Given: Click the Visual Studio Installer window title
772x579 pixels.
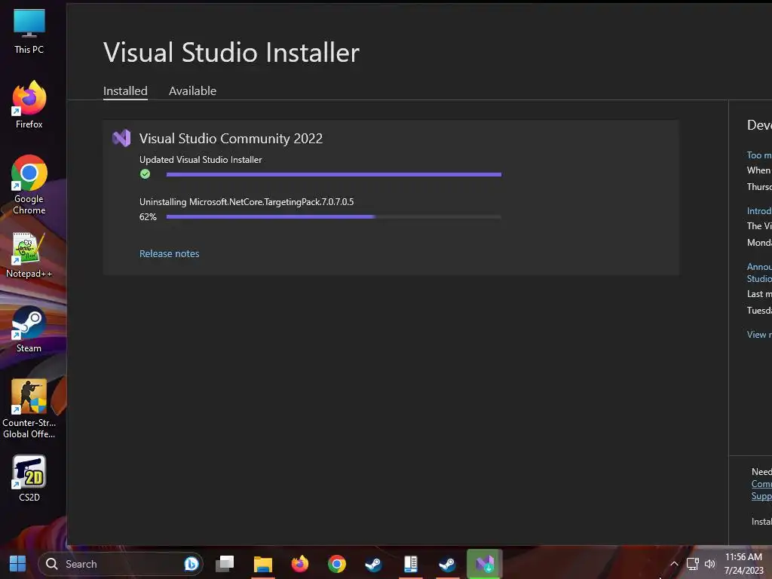Looking at the screenshot, I should click(x=231, y=52).
